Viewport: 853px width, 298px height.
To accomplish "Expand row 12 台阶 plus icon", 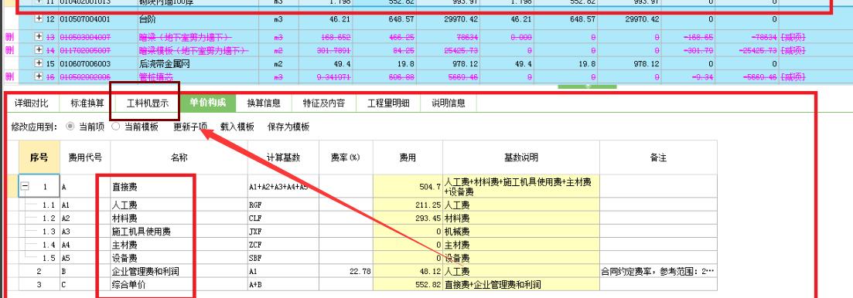I will pos(38,19).
